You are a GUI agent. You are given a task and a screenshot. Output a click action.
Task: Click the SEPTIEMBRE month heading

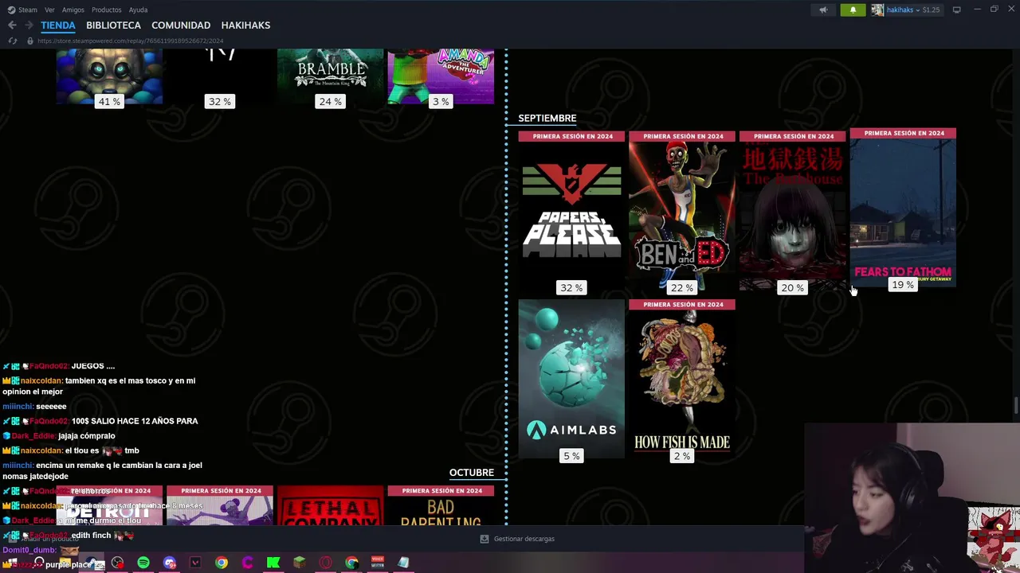pos(547,118)
